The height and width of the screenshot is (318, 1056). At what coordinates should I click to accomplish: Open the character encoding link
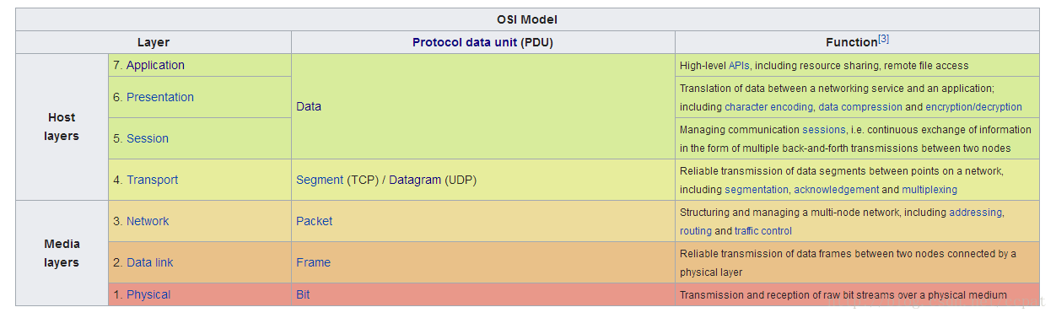pos(769,107)
